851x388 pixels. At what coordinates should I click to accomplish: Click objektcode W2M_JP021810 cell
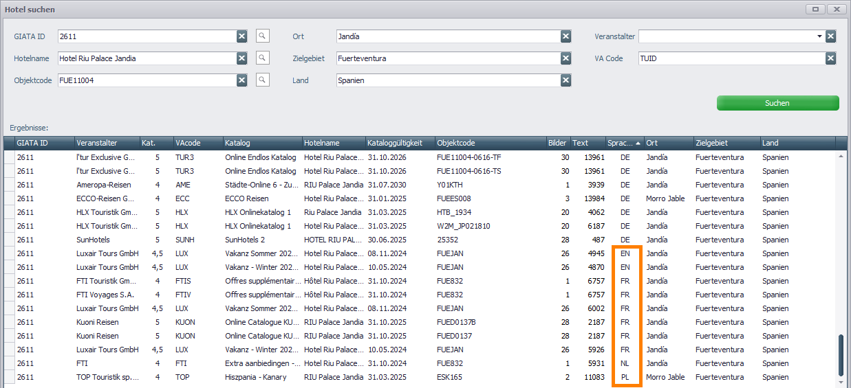coord(491,226)
